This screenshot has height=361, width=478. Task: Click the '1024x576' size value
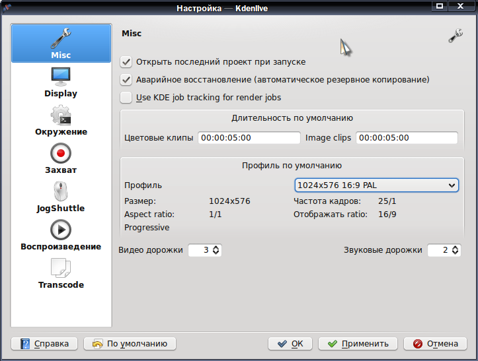[x=229, y=201]
